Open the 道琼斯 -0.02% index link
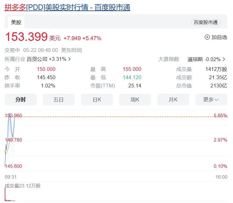Screen dimensions: 233x203 pyautogui.click(x=204, y=59)
